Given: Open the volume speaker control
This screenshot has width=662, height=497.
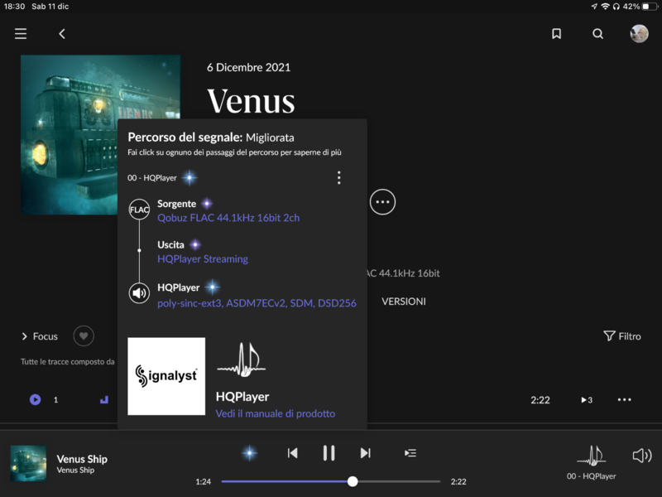Looking at the screenshot, I should (x=641, y=456).
